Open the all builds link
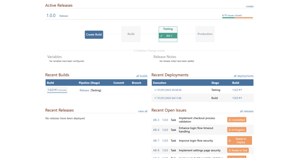297x158 pixels. (142, 76)
